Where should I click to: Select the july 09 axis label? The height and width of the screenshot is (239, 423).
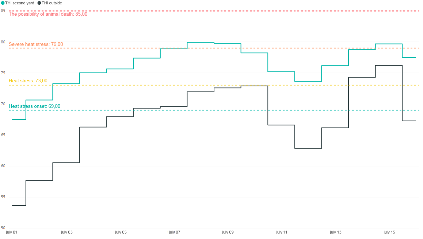(228, 232)
